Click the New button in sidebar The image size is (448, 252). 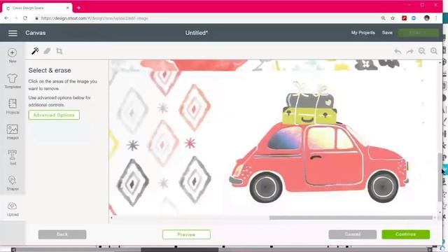(13, 55)
